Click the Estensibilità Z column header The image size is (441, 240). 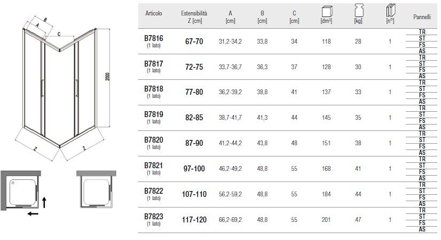(x=194, y=16)
